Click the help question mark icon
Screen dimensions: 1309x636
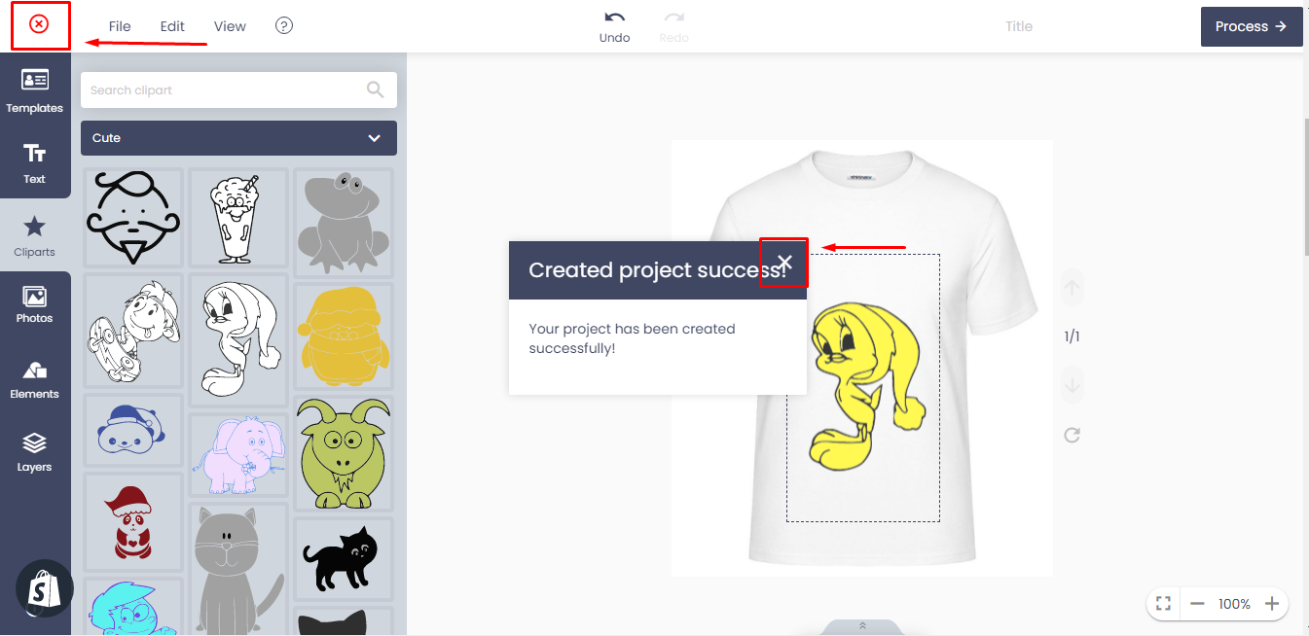pyautogui.click(x=284, y=25)
